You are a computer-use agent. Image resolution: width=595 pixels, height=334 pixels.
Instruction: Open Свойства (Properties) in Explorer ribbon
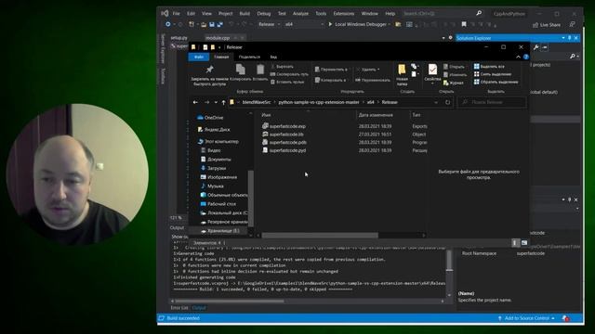pyautogui.click(x=432, y=74)
